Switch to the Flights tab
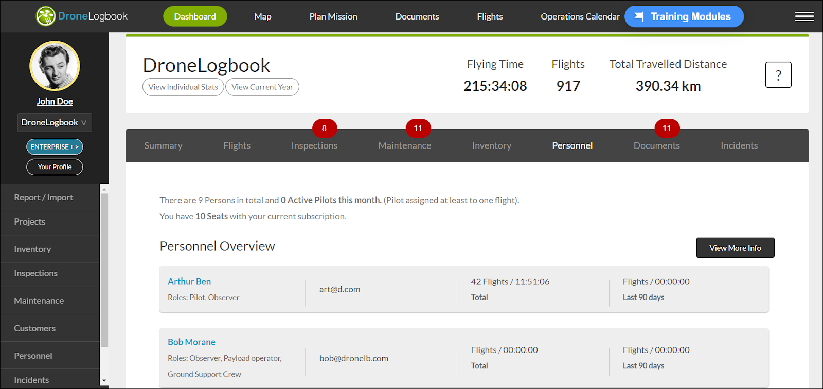This screenshot has height=389, width=823. click(x=237, y=145)
